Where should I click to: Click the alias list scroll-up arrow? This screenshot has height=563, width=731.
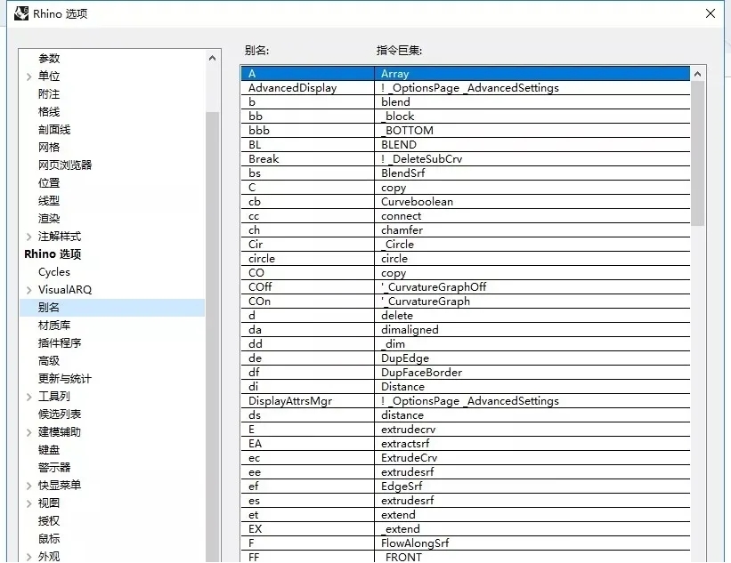point(697,74)
